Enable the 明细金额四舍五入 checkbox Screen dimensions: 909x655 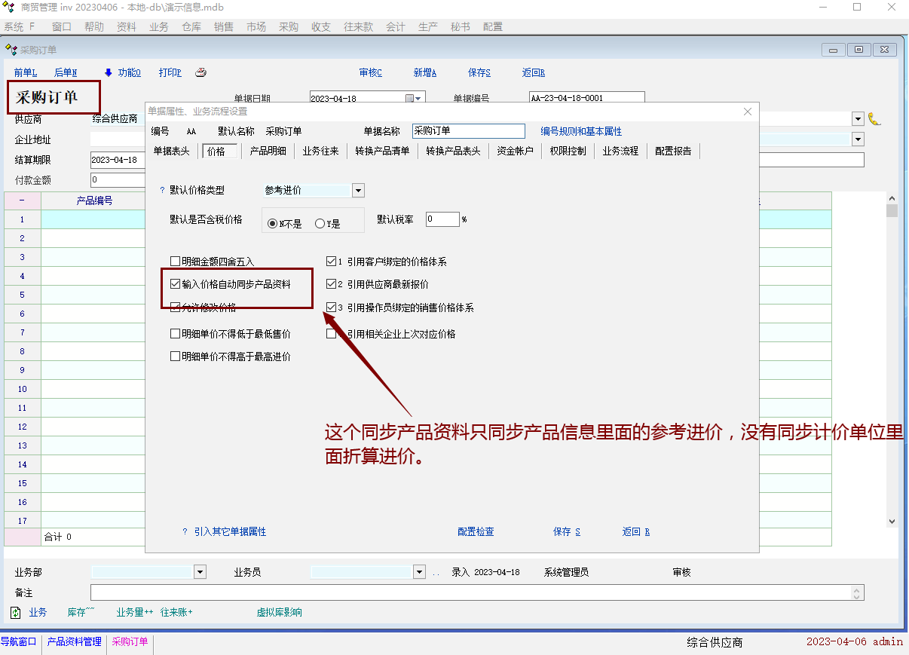click(176, 262)
